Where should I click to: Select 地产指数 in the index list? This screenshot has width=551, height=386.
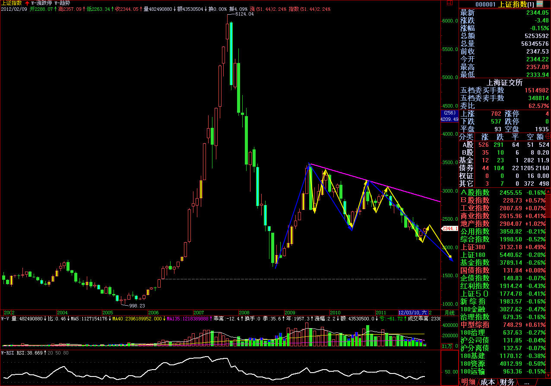pyautogui.click(x=475, y=224)
